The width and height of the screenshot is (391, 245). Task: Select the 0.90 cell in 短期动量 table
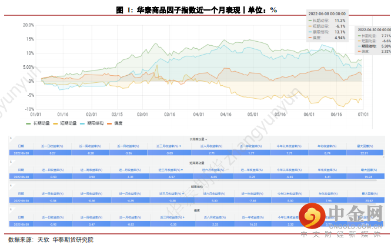point(92,177)
